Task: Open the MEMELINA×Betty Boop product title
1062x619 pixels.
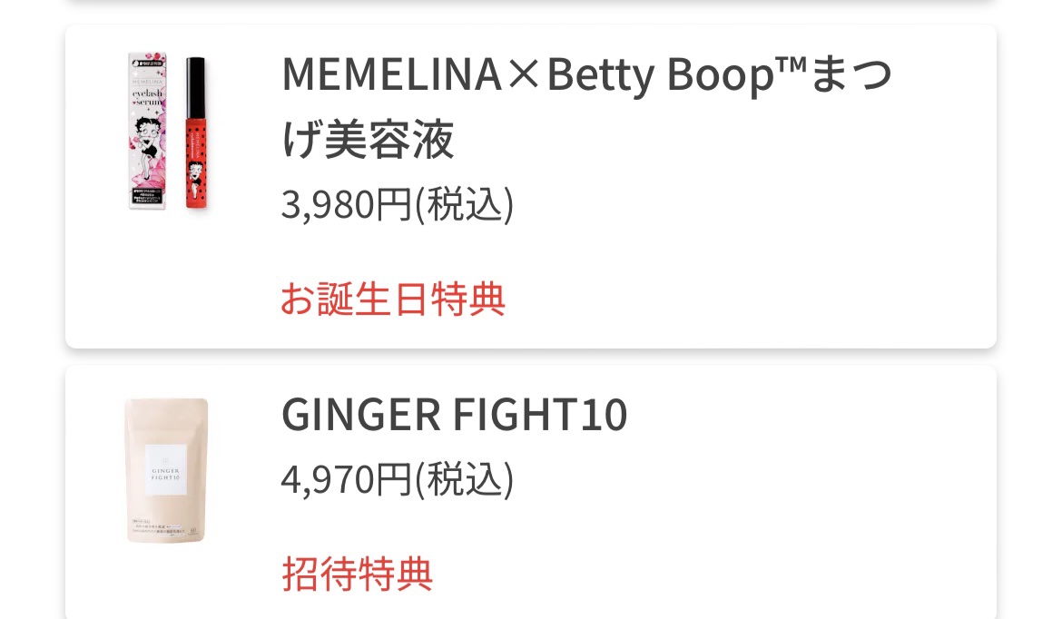Action: point(586,77)
